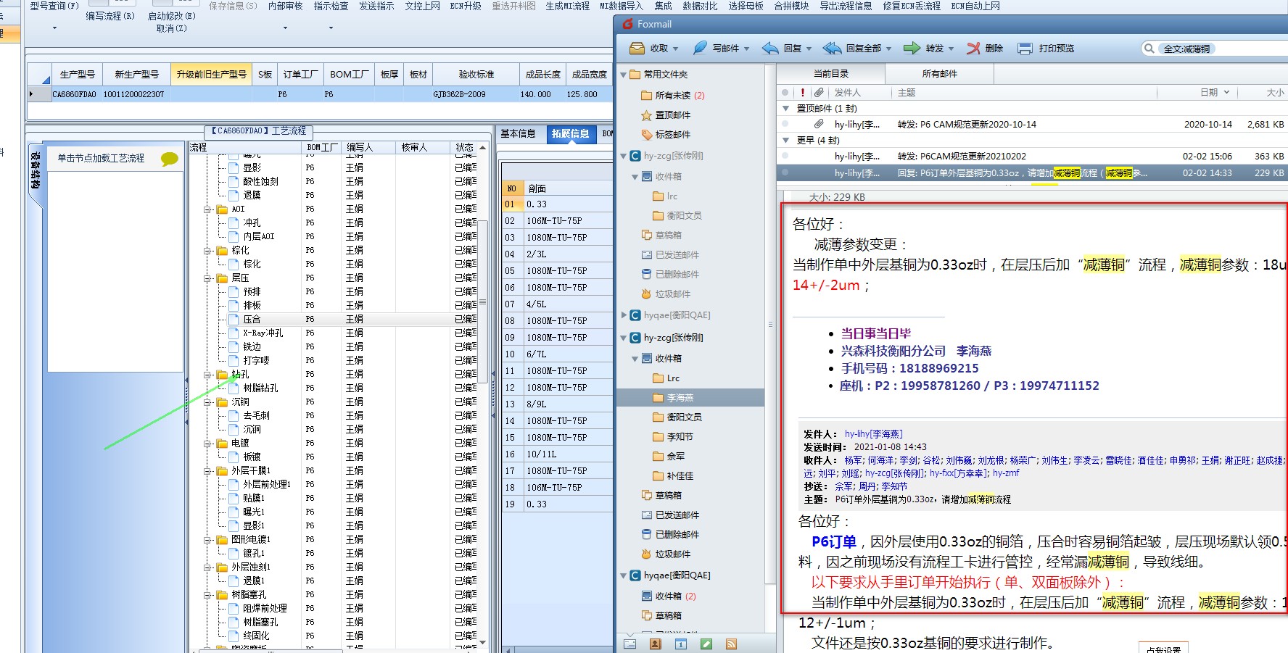Click ECN升级 toolbar button

pos(466,6)
